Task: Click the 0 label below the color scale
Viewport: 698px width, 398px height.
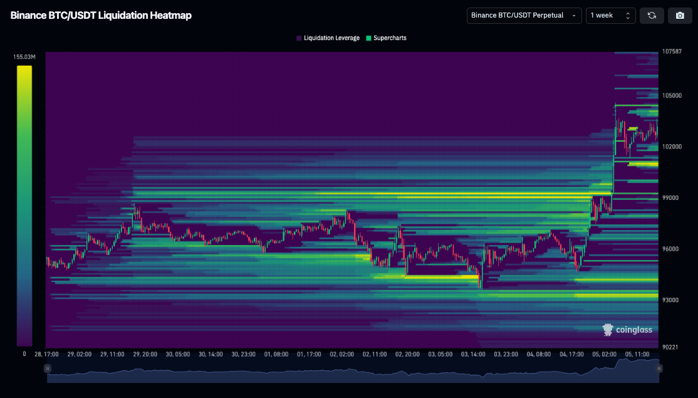Action: pyautogui.click(x=24, y=354)
